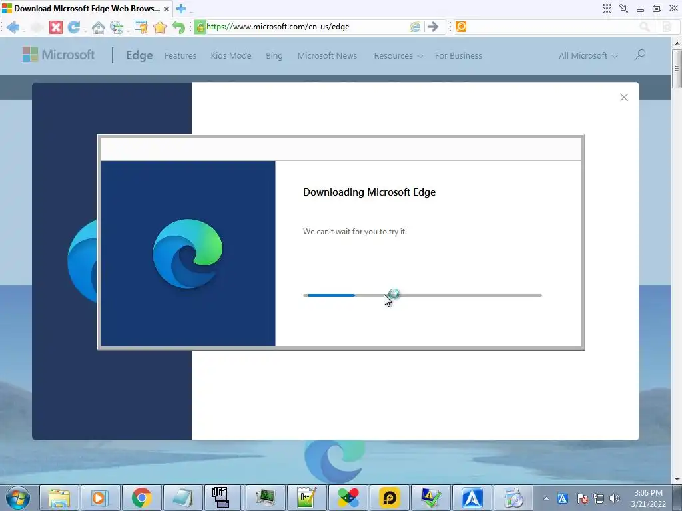Viewport: 682px width, 511px height.
Task: Click the volume speaker tray icon
Action: coord(615,498)
